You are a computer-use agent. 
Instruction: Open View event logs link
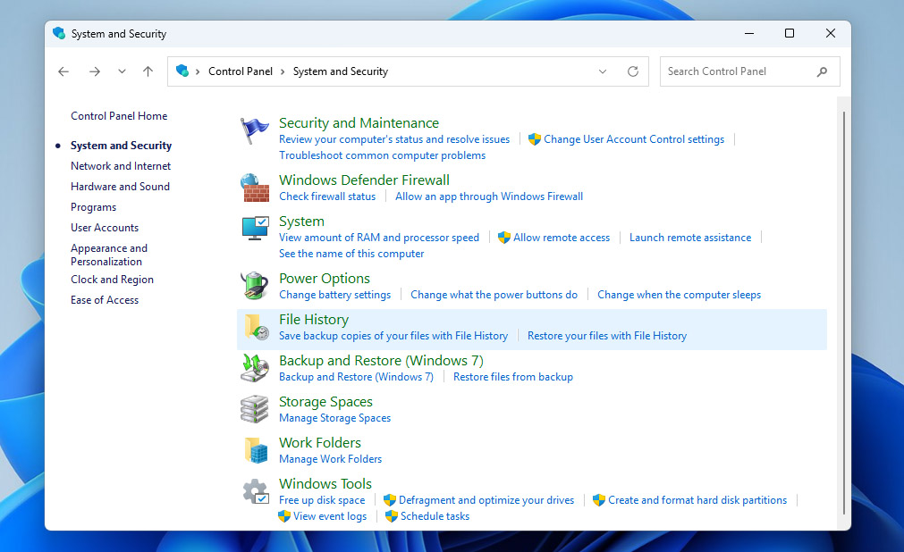point(330,516)
